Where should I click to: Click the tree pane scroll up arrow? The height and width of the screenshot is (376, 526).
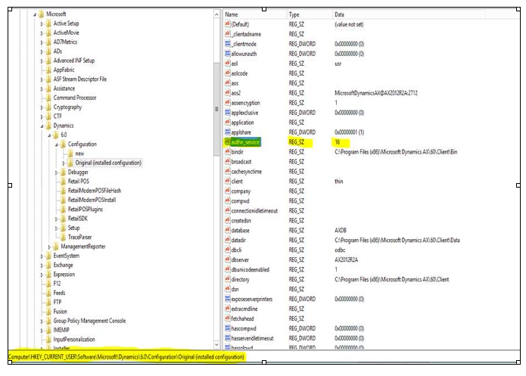pyautogui.click(x=216, y=14)
